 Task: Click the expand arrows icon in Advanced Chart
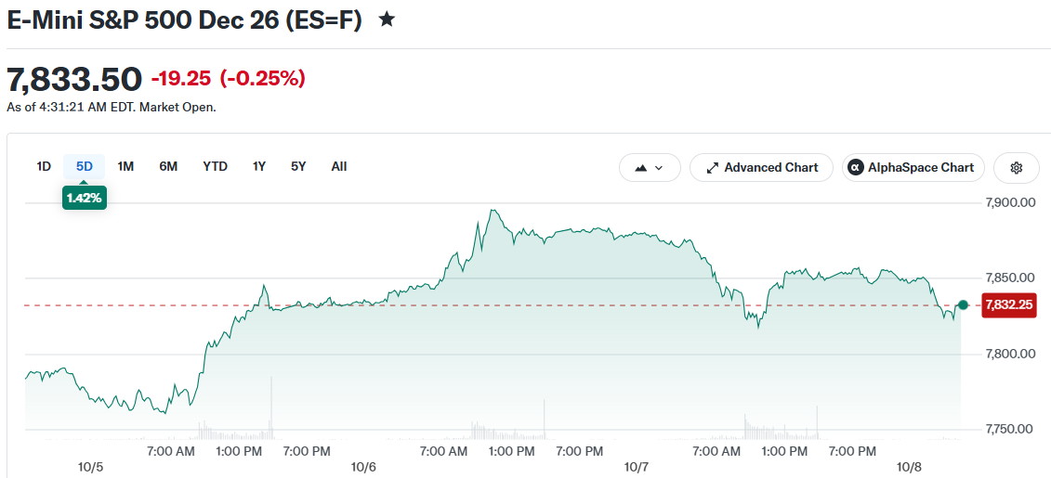pyautogui.click(x=713, y=168)
